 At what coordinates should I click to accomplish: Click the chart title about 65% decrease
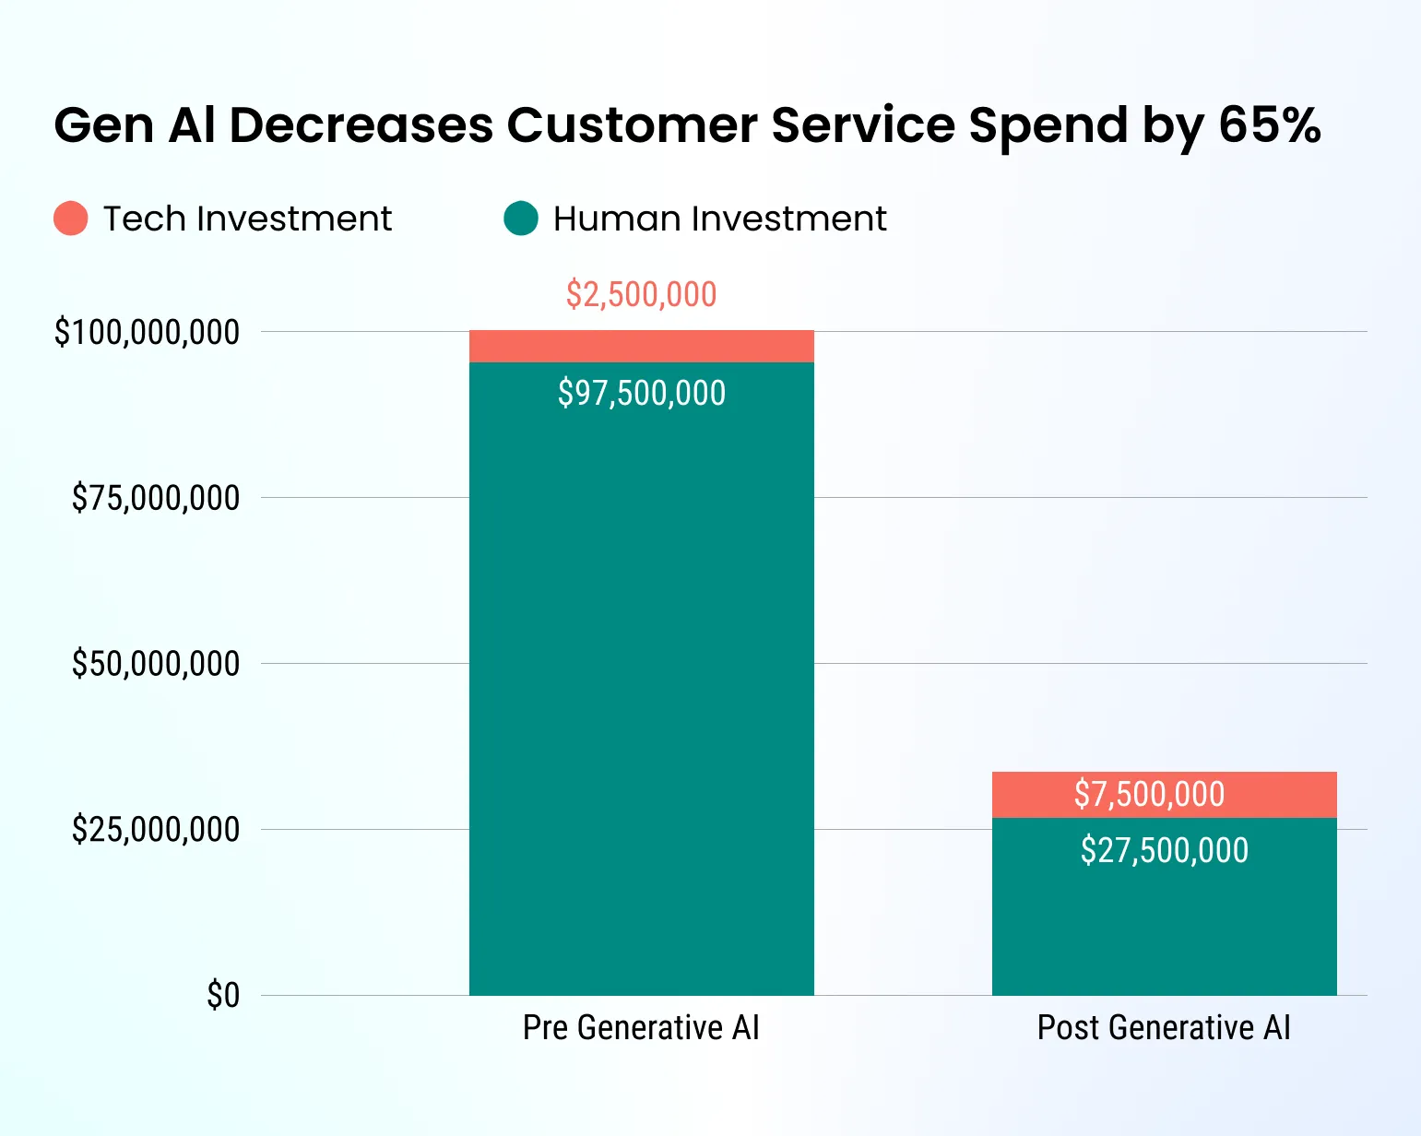[x=687, y=124]
